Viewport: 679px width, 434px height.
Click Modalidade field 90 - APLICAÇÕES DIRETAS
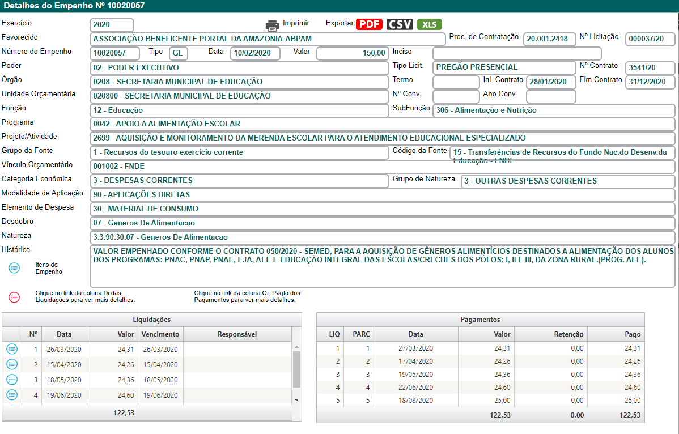[383, 195]
